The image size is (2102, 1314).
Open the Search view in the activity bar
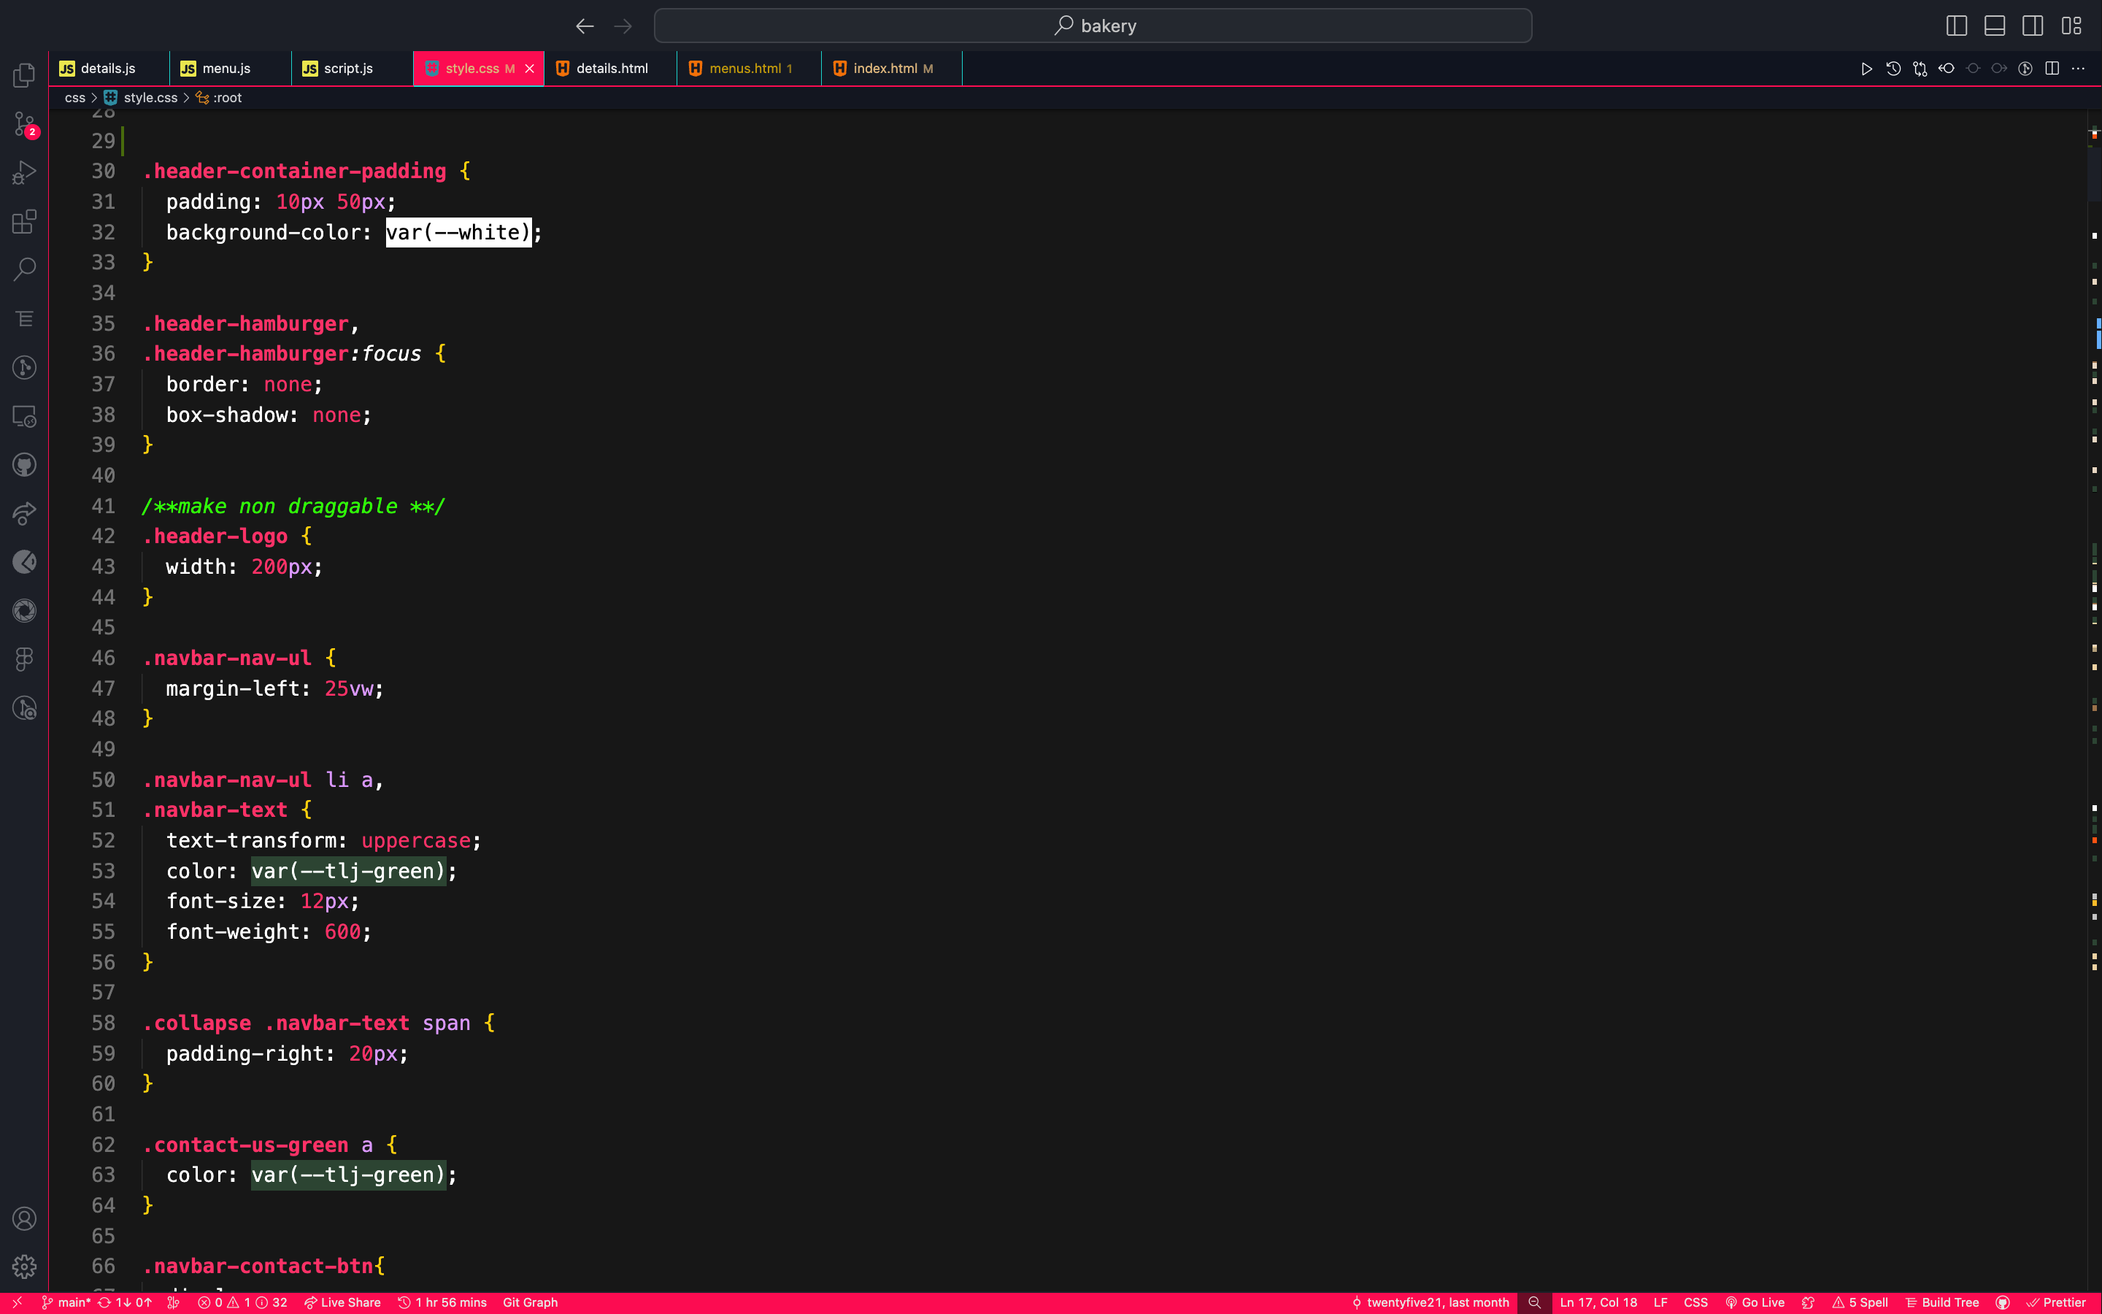point(24,270)
